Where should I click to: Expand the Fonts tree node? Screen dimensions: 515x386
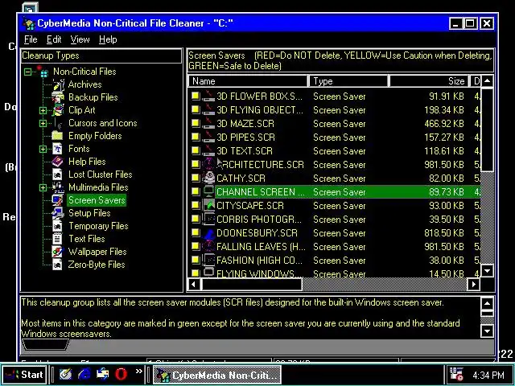[x=43, y=149]
